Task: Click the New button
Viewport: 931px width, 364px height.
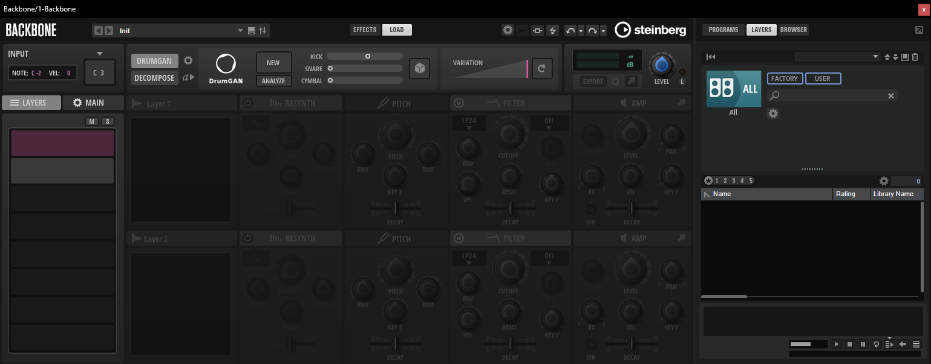Action: tap(273, 63)
